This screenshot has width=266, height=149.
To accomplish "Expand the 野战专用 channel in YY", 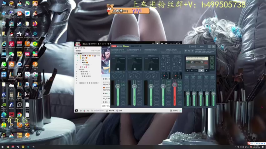I will coord(76,72).
